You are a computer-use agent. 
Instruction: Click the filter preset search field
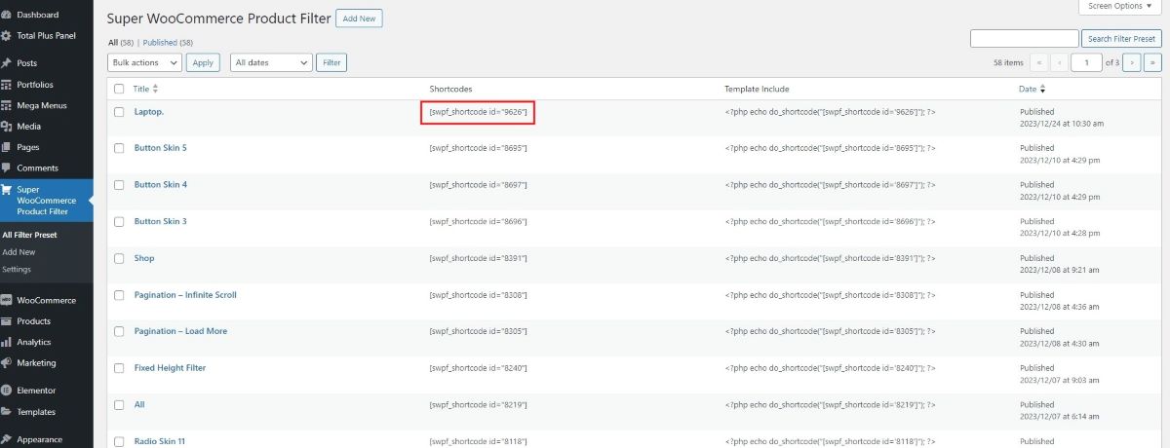pos(1024,39)
